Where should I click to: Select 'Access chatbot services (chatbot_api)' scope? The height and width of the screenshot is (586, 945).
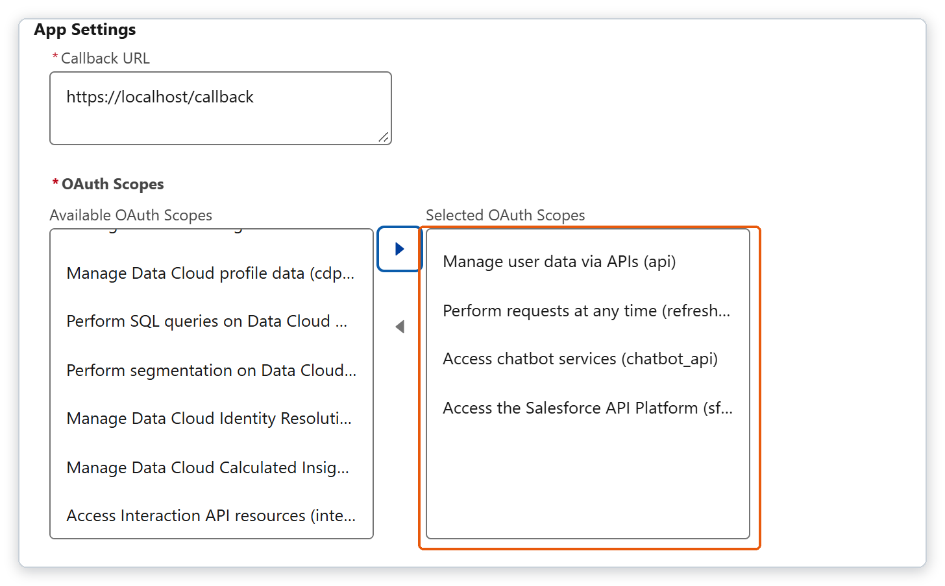pos(587,359)
